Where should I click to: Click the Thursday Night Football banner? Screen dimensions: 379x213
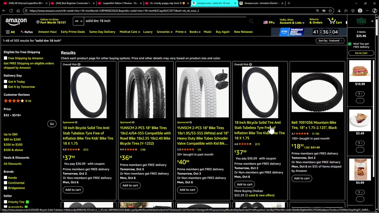292,32
